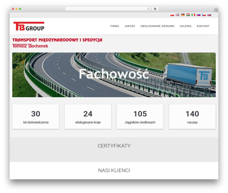Image resolution: width=228 pixels, height=193 pixels.
Task: Switch language using the Hungarian flag
Action: click(188, 15)
